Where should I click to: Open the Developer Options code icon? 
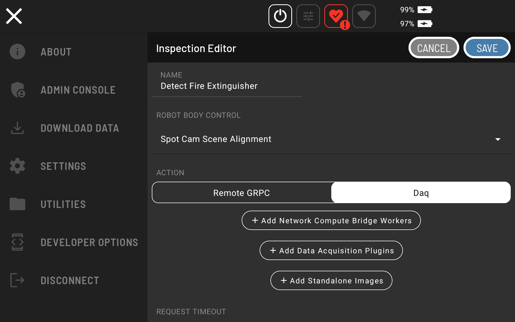(x=17, y=242)
